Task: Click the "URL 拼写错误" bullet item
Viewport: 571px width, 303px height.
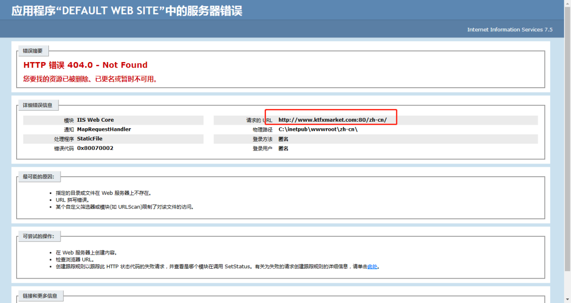Action: pos(72,200)
